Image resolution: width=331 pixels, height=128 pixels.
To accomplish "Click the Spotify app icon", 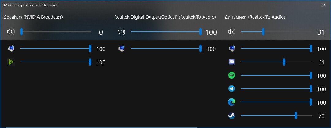I will (x=232, y=75).
